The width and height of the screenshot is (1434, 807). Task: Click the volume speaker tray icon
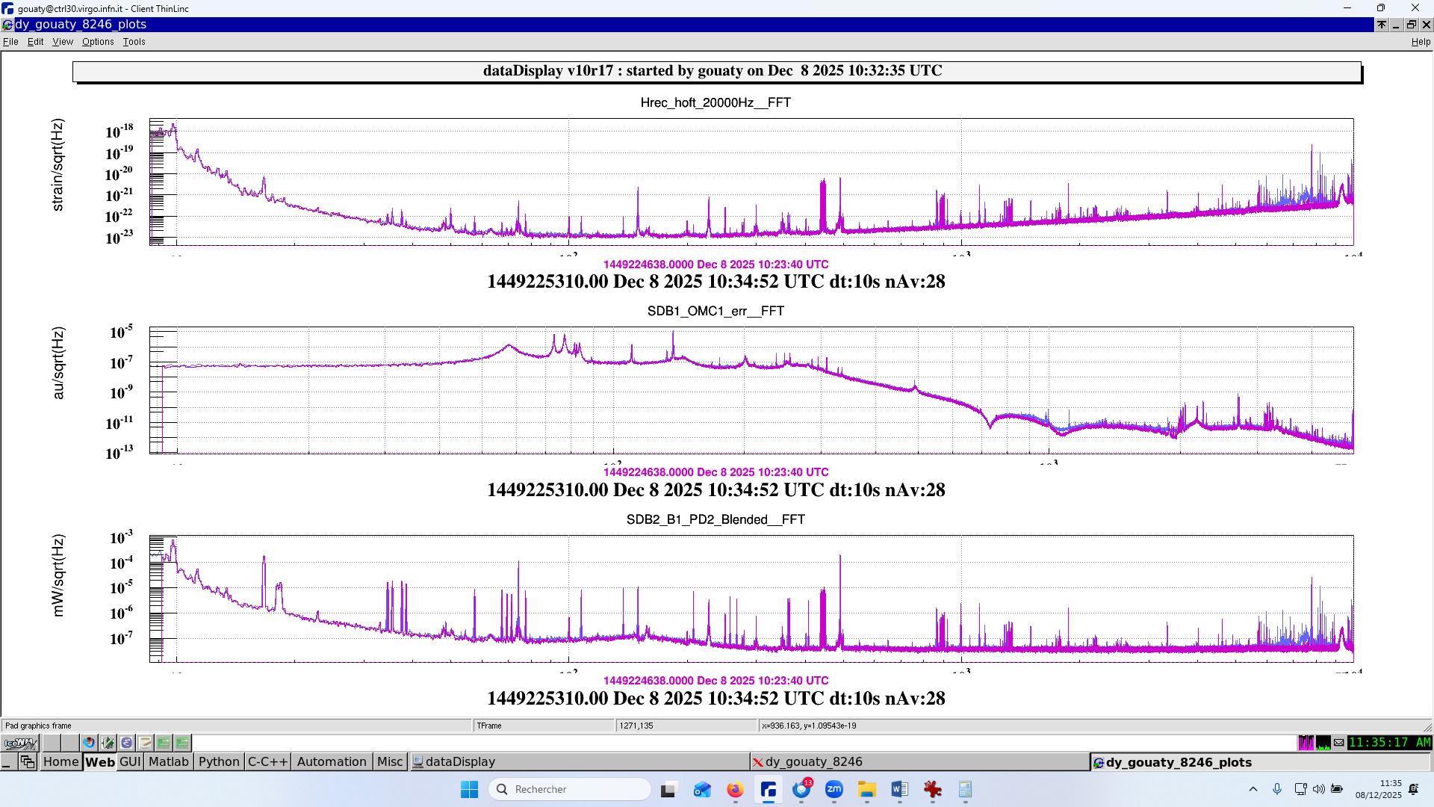1318,789
